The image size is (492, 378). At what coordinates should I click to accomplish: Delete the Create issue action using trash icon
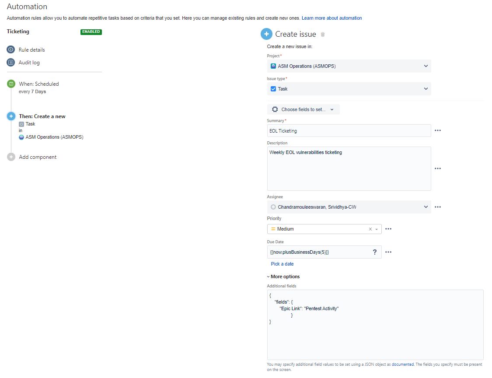(323, 34)
